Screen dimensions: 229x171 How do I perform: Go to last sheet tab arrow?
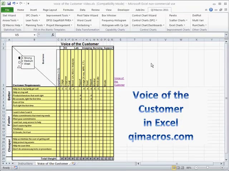coord(13,164)
